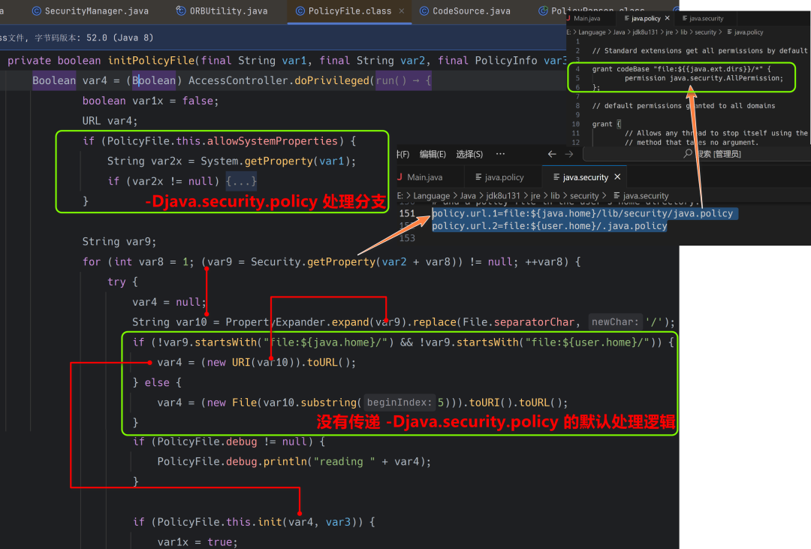
Task: Click the Java icon on lower Main.java tab
Action: pos(399,177)
